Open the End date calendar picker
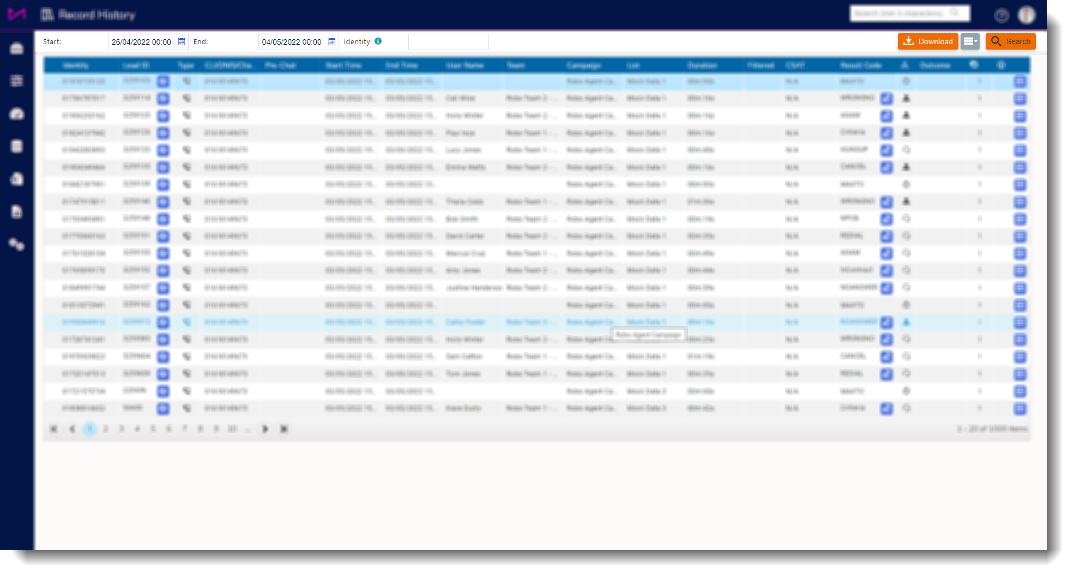1074x577 pixels. point(332,42)
